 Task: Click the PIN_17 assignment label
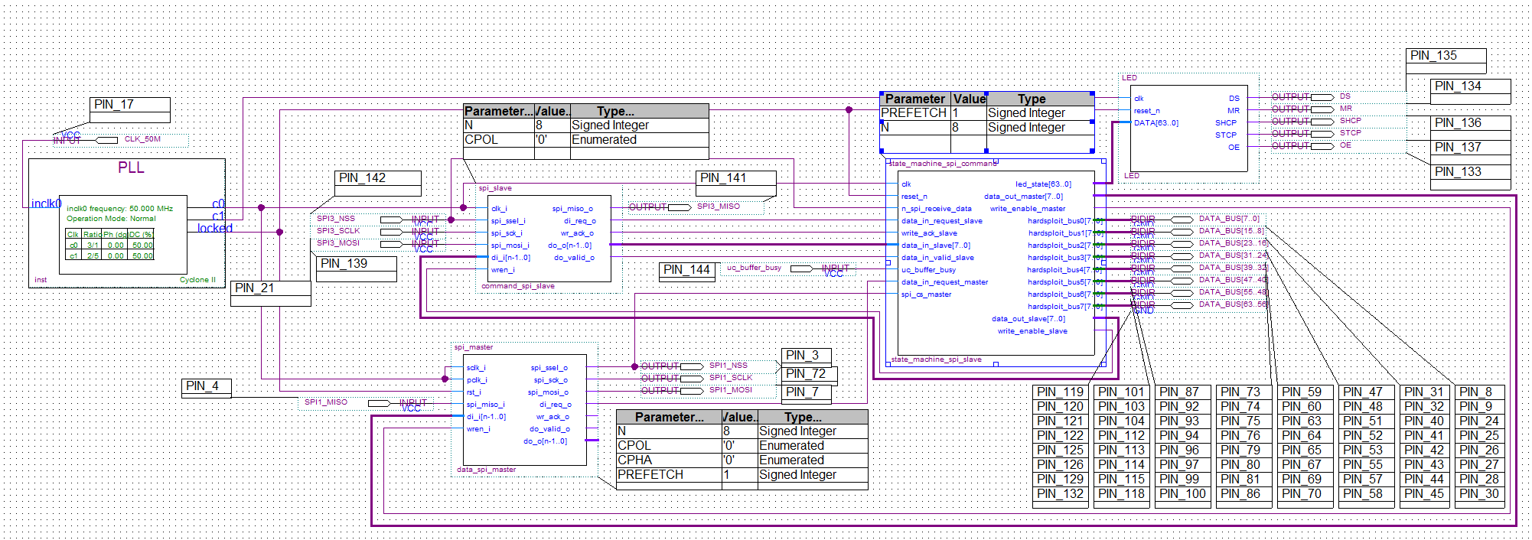tap(114, 105)
